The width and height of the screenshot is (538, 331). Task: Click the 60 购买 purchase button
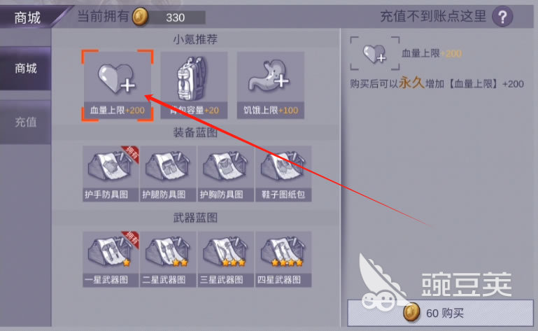441,313
